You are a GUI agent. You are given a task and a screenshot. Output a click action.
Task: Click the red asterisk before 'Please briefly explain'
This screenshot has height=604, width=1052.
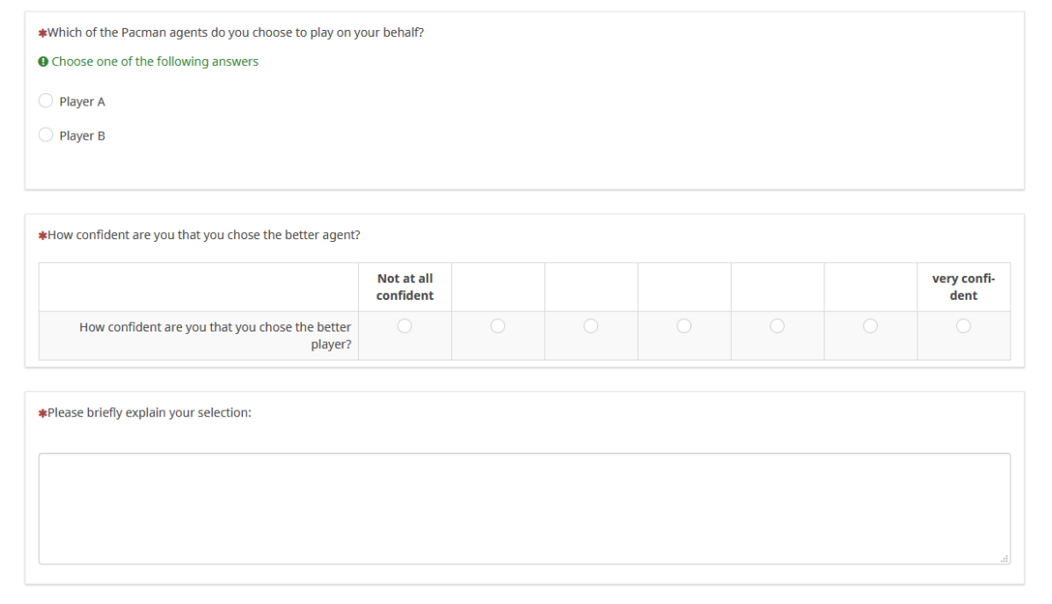tap(42, 413)
